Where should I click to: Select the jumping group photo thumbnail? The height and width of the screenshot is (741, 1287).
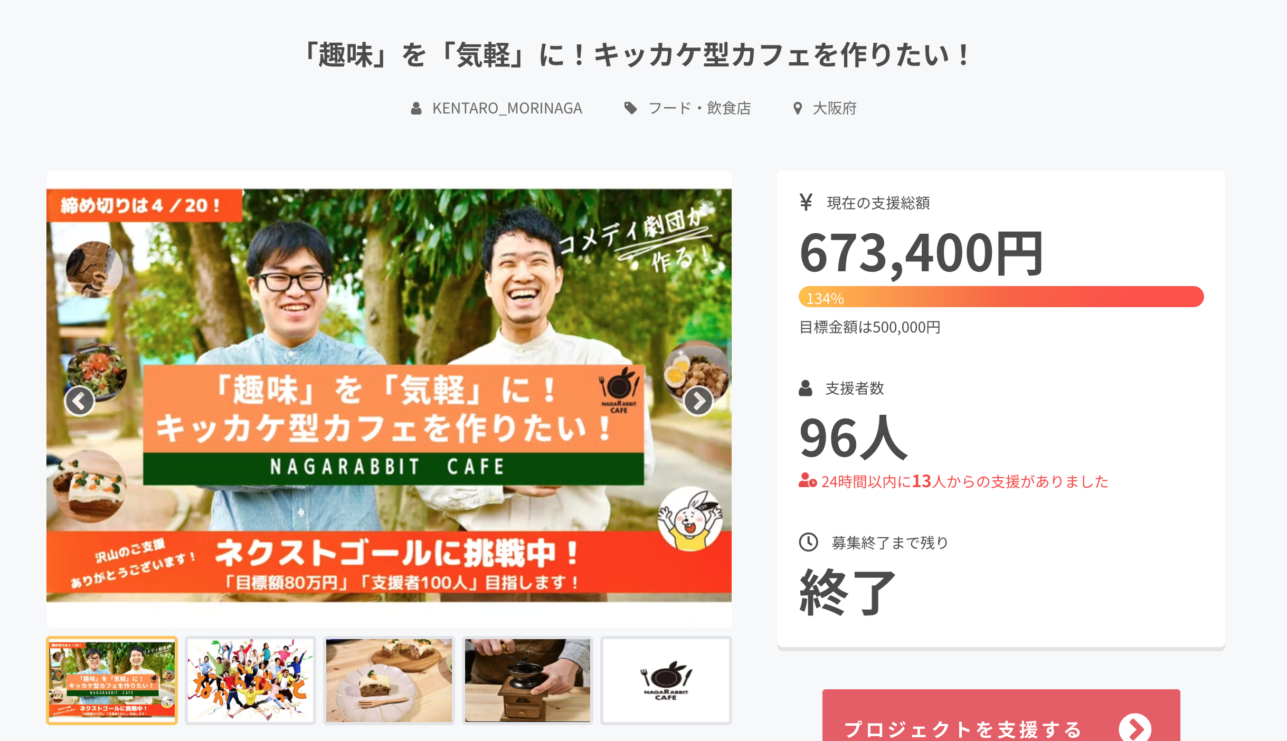click(x=250, y=680)
